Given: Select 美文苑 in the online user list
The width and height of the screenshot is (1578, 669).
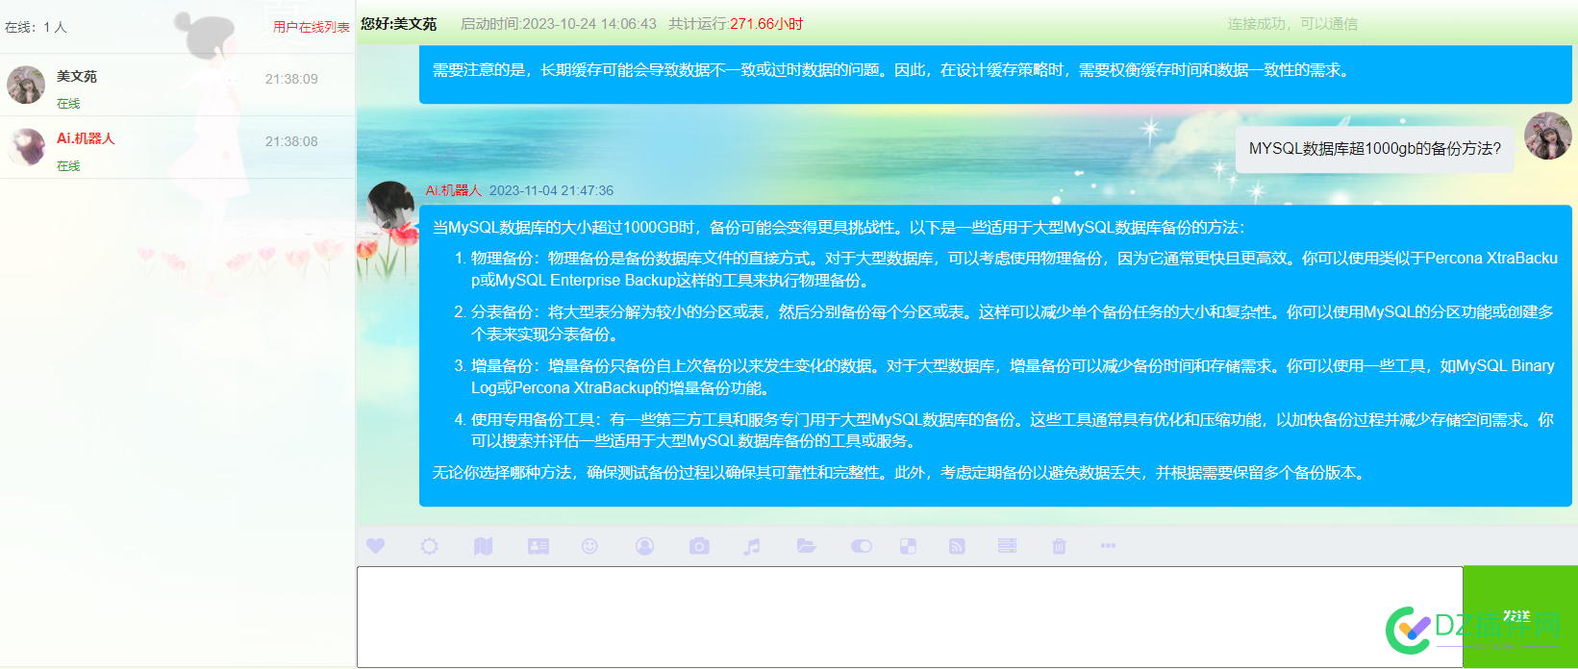Looking at the screenshot, I should click(178, 86).
